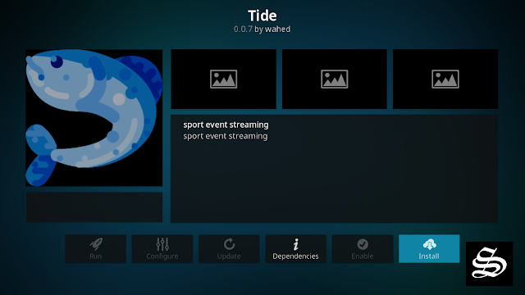Open the first screenshot placeholder
525x295 pixels.
(x=224, y=79)
